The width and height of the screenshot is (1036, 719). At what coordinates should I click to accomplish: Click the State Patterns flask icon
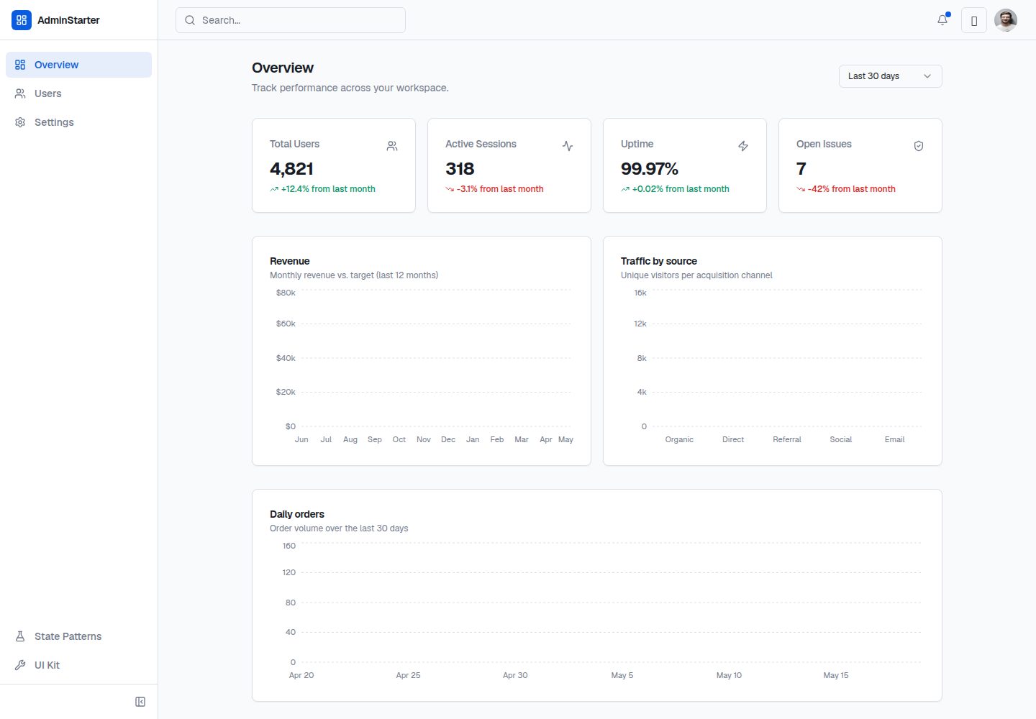tap(20, 636)
